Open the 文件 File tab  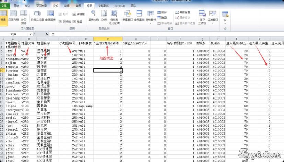tap(4, 6)
